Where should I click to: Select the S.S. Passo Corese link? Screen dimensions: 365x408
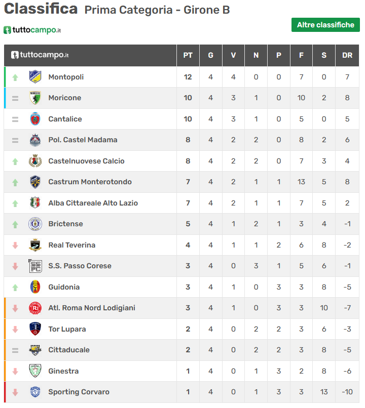(80, 266)
